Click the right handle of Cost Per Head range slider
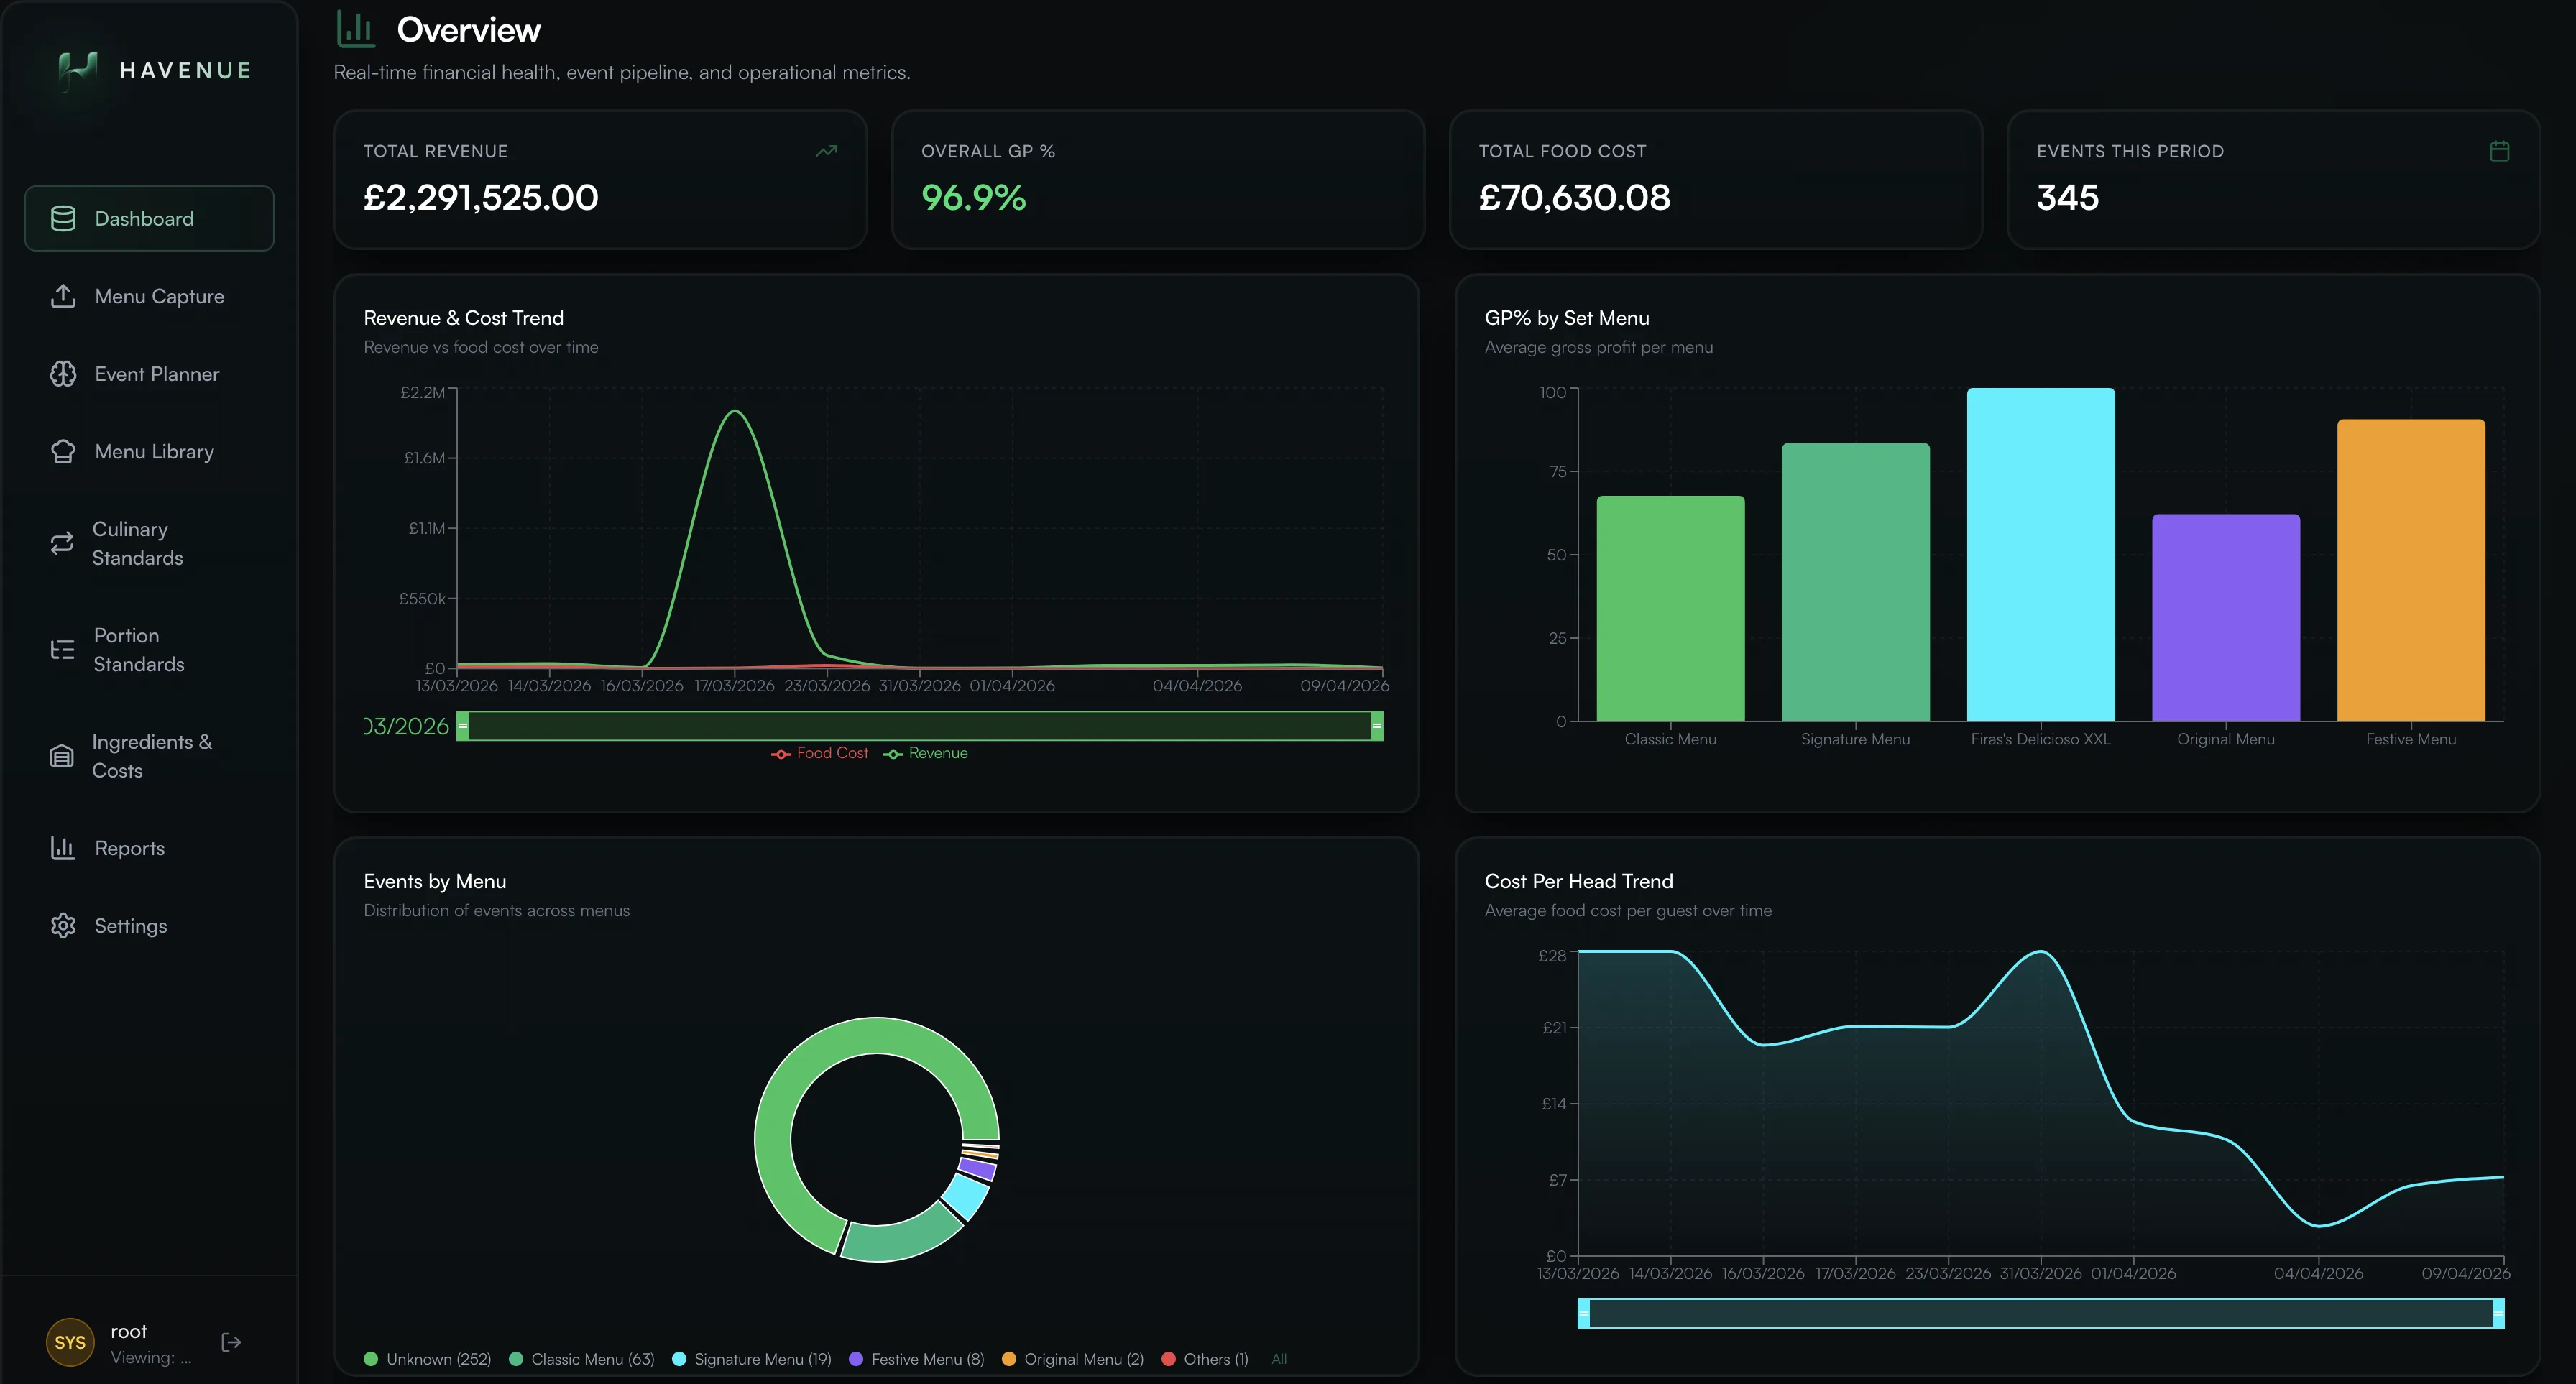 [2498, 1313]
